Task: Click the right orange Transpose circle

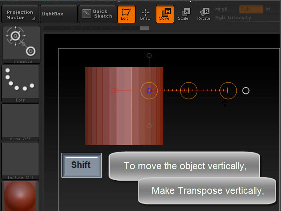Action: click(x=228, y=91)
